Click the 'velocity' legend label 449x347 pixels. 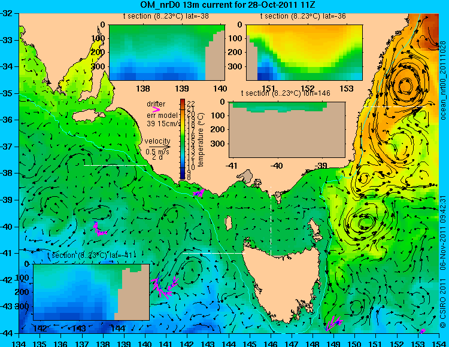point(157,141)
